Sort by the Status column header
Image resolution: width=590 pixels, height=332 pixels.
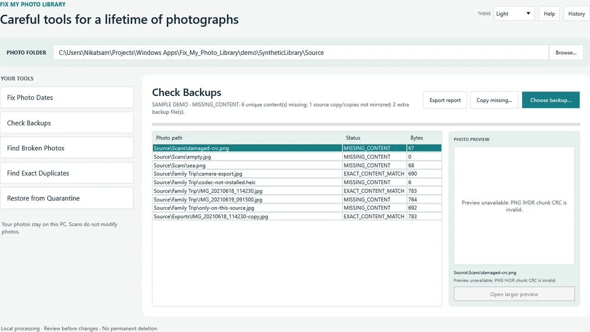(x=375, y=138)
